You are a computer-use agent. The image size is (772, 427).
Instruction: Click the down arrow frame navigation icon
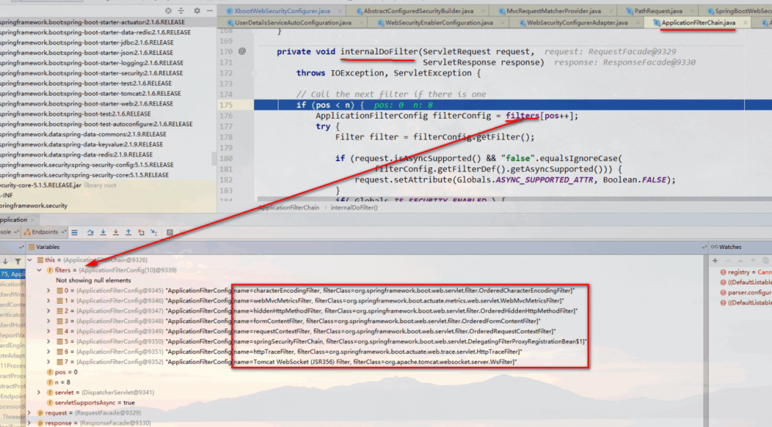(x=5, y=261)
